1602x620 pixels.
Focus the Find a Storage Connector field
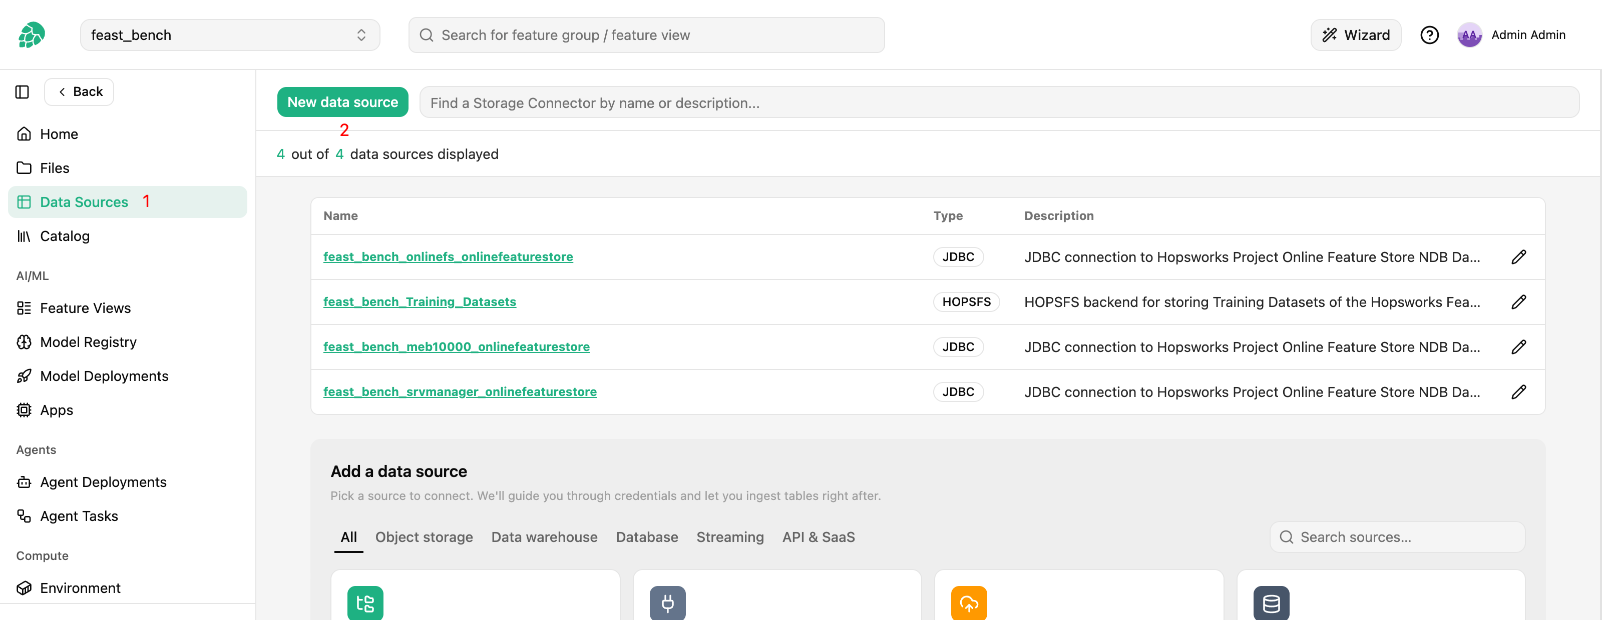coord(999,102)
